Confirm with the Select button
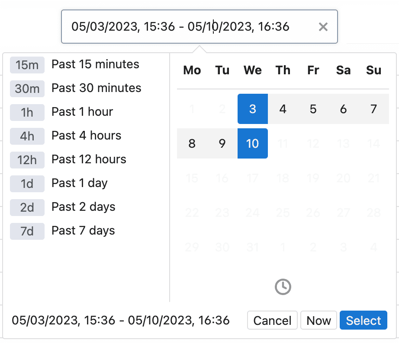Viewport: 399px width, 343px height. 364,321
